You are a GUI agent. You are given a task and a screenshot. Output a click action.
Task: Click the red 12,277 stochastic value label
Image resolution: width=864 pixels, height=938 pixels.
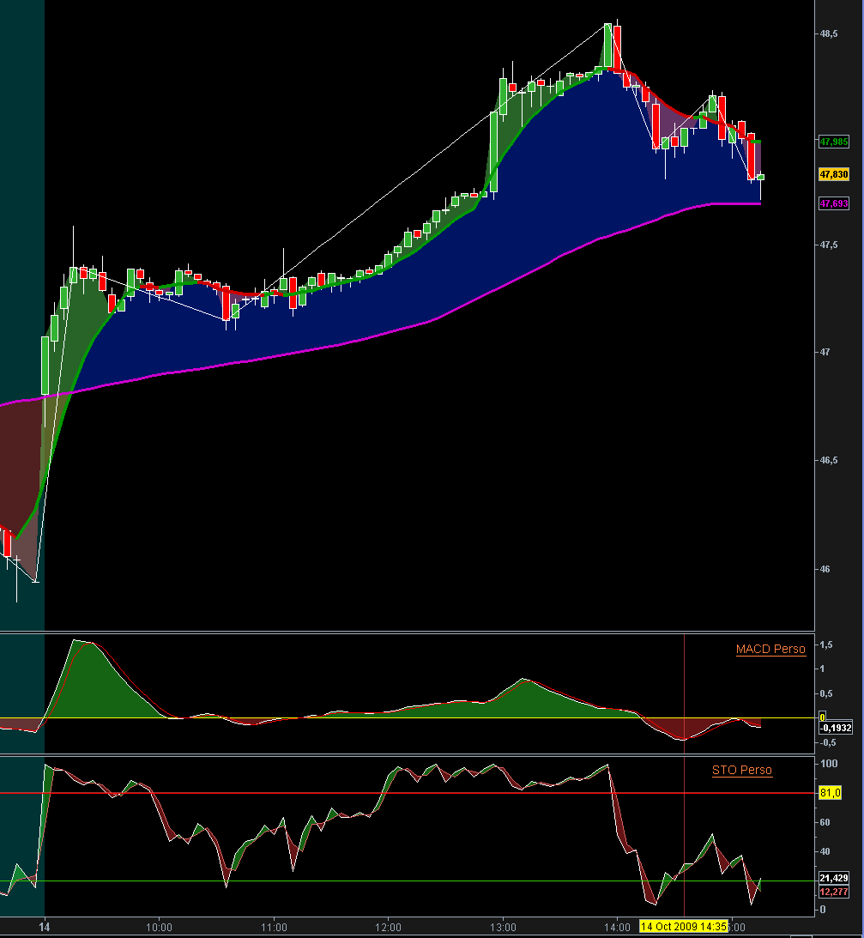(x=833, y=892)
